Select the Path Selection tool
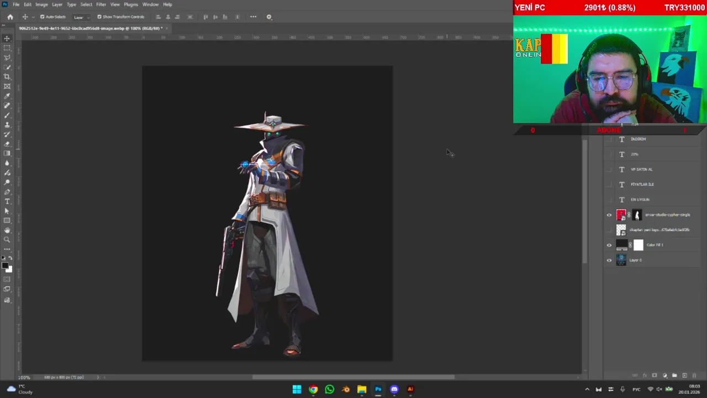Image resolution: width=707 pixels, height=398 pixels. tap(7, 211)
